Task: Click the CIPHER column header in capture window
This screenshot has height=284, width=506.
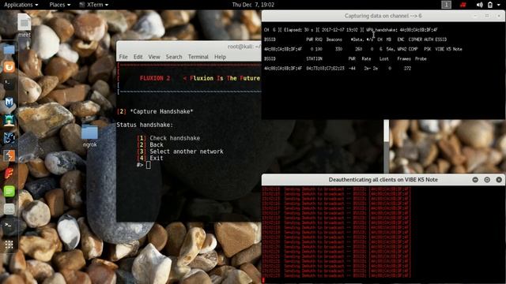Action: [415, 39]
